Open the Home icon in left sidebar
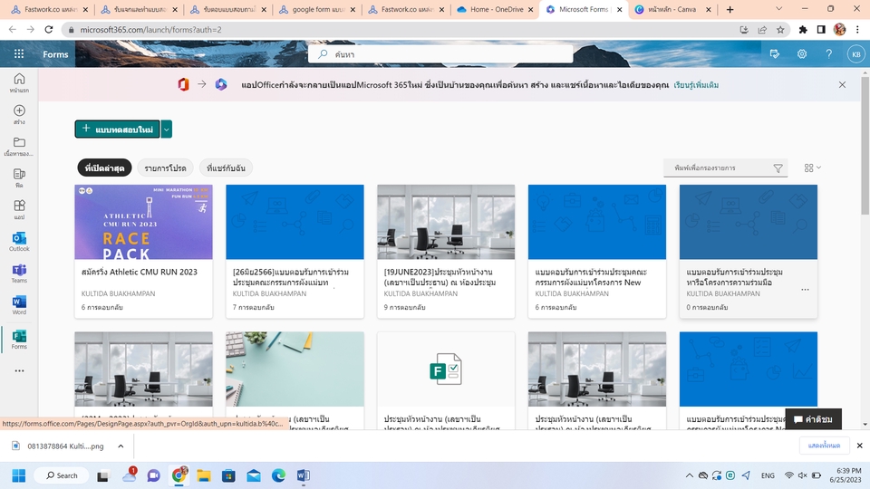The height and width of the screenshot is (489, 870). (19, 82)
